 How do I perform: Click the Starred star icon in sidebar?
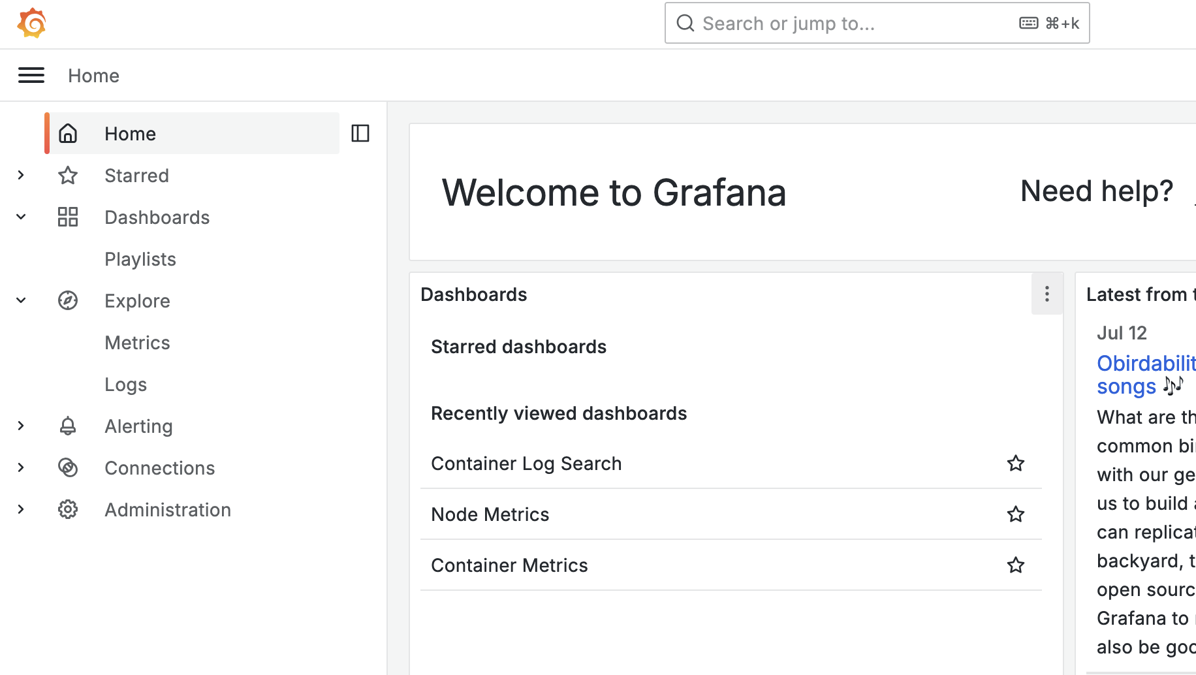[x=68, y=176]
